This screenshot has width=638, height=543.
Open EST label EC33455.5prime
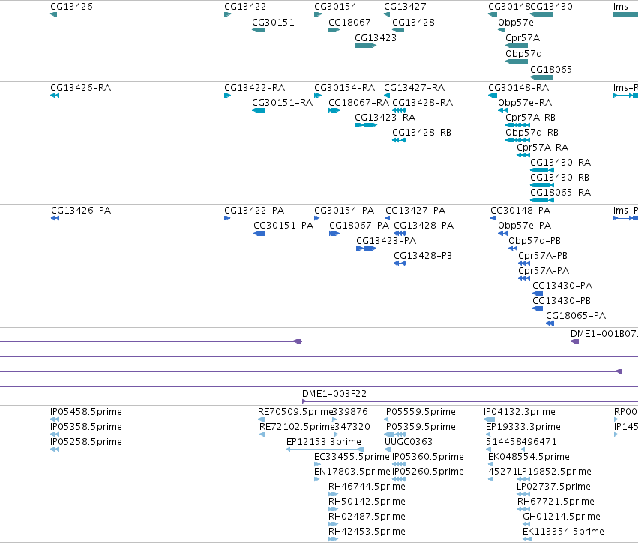click(352, 457)
